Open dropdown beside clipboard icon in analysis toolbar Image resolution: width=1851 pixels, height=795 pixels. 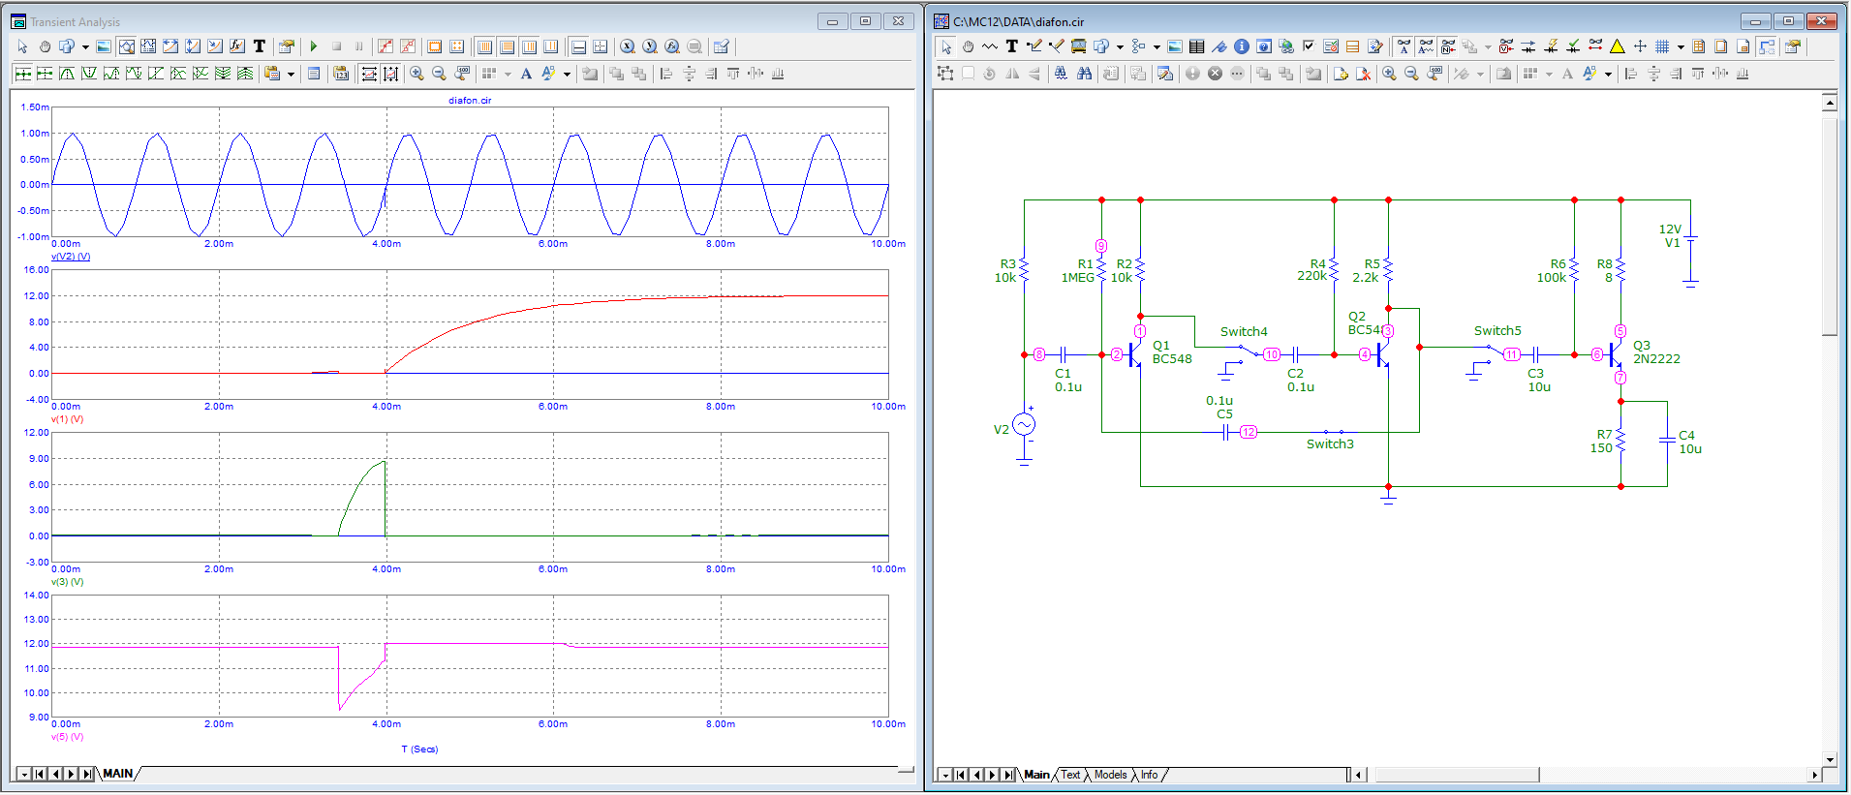(291, 74)
